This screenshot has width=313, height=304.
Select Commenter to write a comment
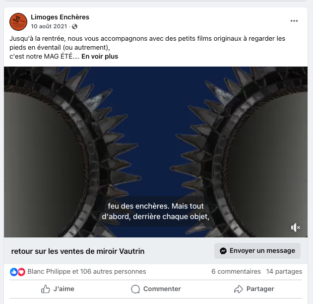pos(156,289)
